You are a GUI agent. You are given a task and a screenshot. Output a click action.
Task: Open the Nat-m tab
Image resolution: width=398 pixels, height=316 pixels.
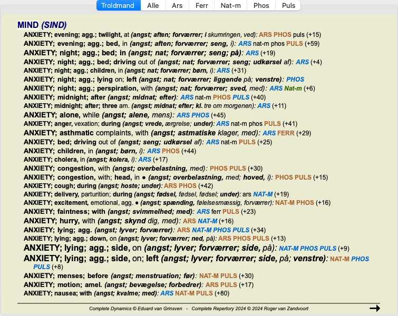pyautogui.click(x=230, y=5)
